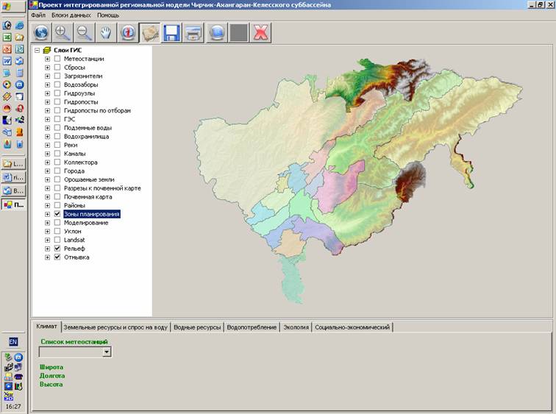
Task: Click the map layers toolbar icon
Action: pyautogui.click(x=150, y=32)
